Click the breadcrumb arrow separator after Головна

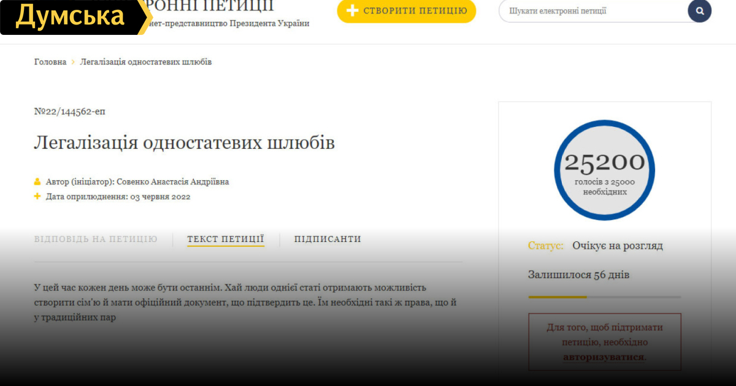(73, 62)
